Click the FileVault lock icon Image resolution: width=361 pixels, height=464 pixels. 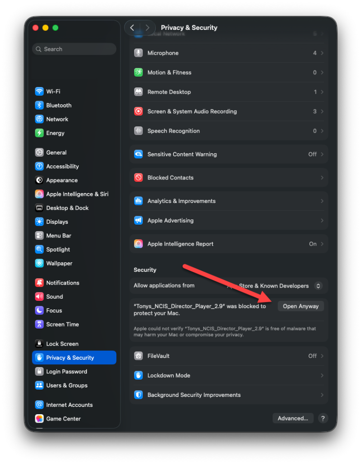click(139, 356)
